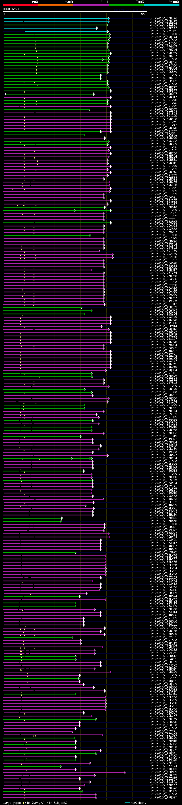Open the UniRef100_Q00104 hit

163,483
